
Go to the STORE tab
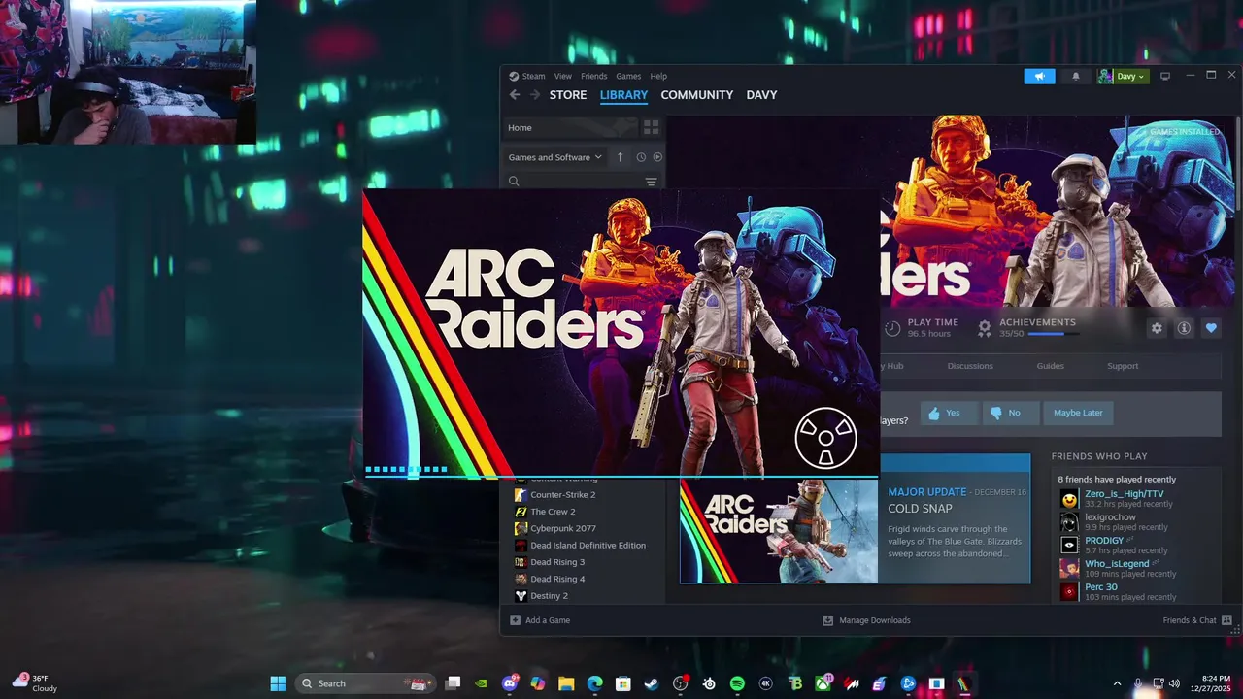[x=568, y=95]
